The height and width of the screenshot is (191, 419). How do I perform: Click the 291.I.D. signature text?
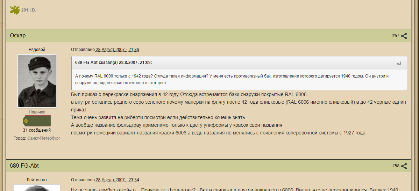coord(29,10)
